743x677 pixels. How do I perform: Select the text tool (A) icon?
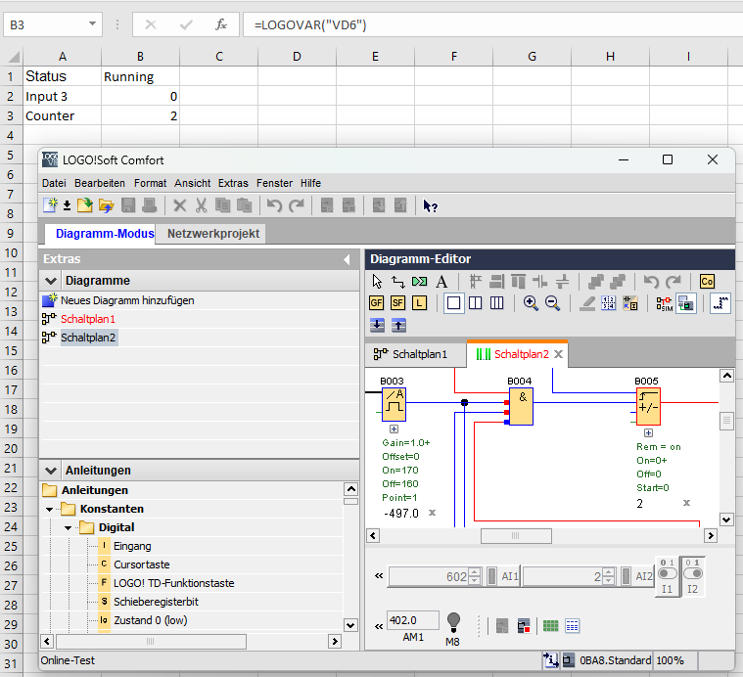[x=441, y=282]
